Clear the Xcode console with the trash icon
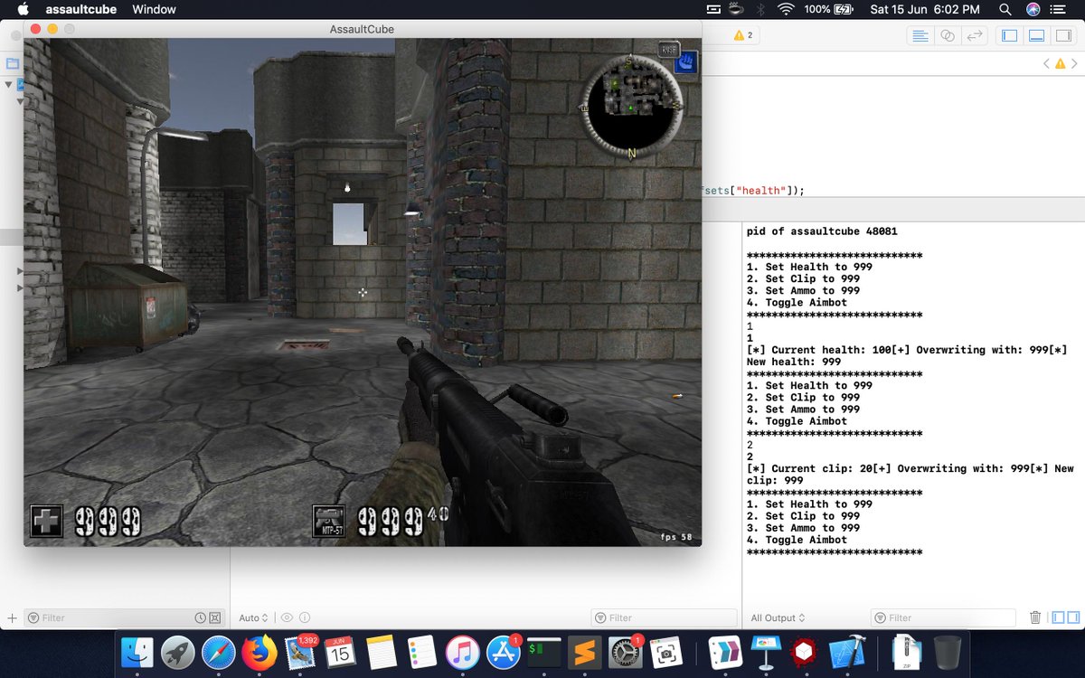The height and width of the screenshot is (678, 1085). pos(1035,617)
